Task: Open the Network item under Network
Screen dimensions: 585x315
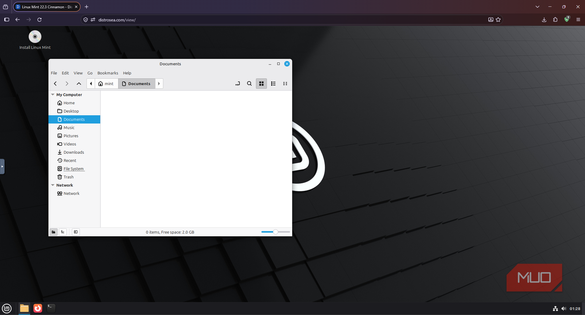Action: coord(74,193)
